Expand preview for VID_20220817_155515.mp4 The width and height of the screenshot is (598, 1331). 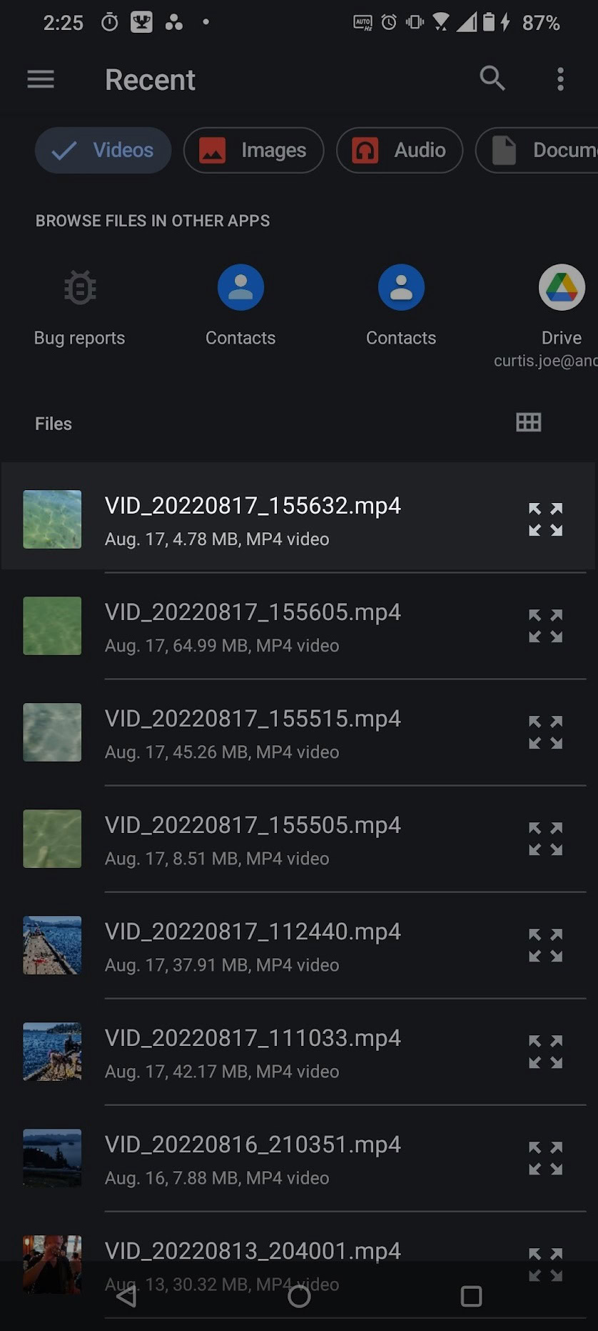pyautogui.click(x=545, y=732)
